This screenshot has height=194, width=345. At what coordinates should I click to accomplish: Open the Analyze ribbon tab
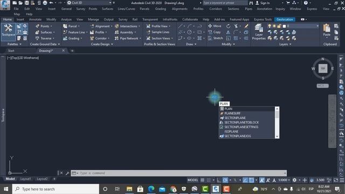(66, 19)
